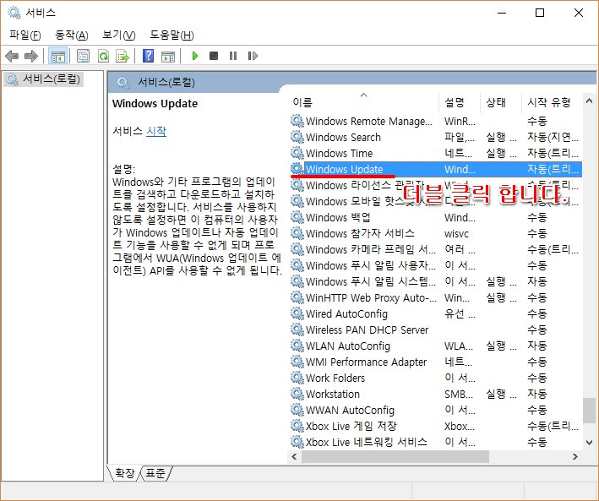The height and width of the screenshot is (501, 599).
Task: Toggle the show/hide console tree button
Action: tap(57, 56)
